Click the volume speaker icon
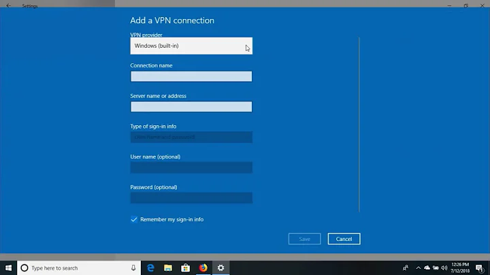This screenshot has width=490, height=275. point(444,268)
